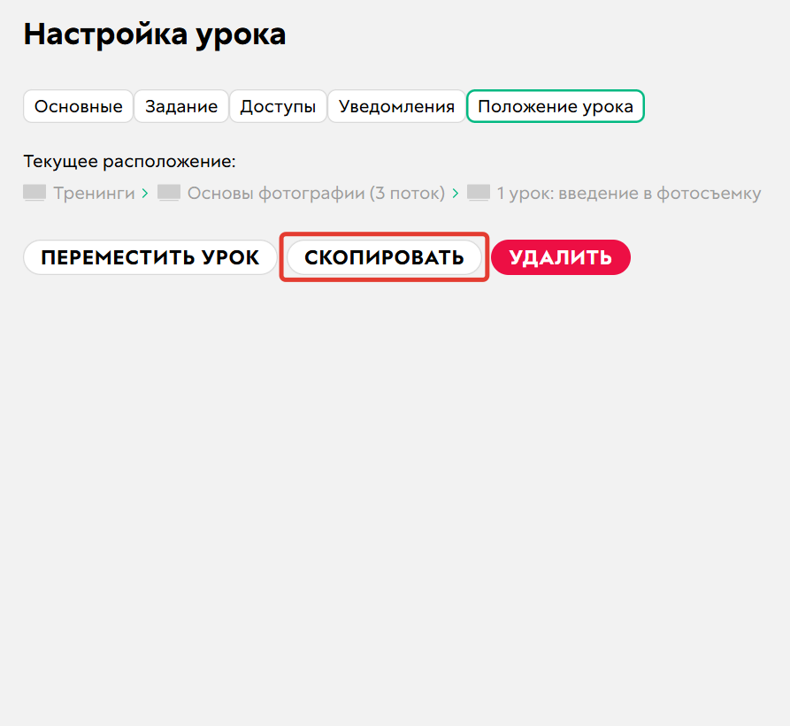Screen dimensions: 790x726
Task: Select the Доступы tab
Action: click(x=278, y=106)
